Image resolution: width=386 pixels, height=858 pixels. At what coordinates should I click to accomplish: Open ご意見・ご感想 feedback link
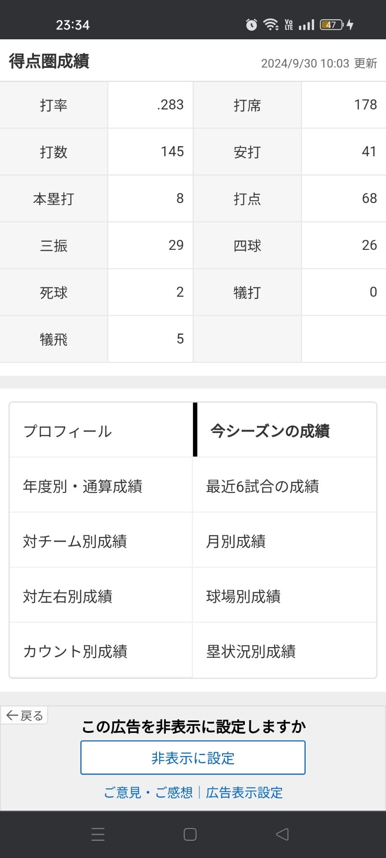[148, 792]
